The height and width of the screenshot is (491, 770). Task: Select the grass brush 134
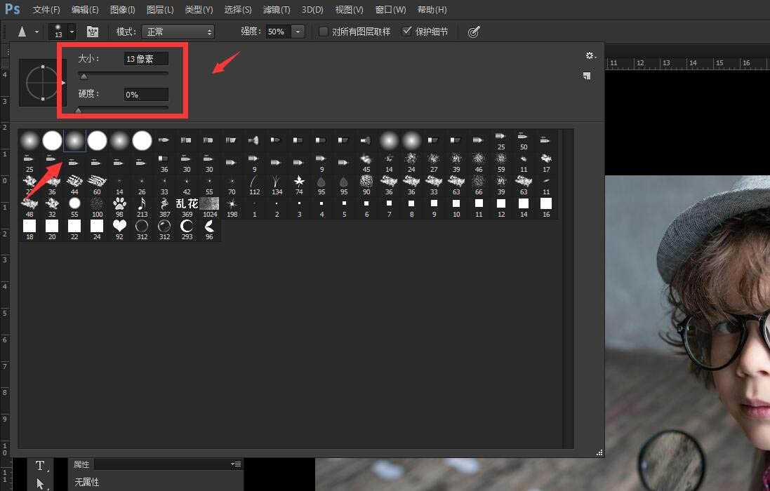(277, 185)
